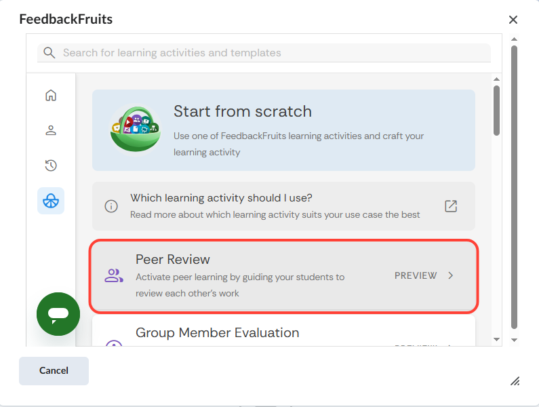Open the green chat bubble button
This screenshot has height=407, width=539.
pos(58,313)
